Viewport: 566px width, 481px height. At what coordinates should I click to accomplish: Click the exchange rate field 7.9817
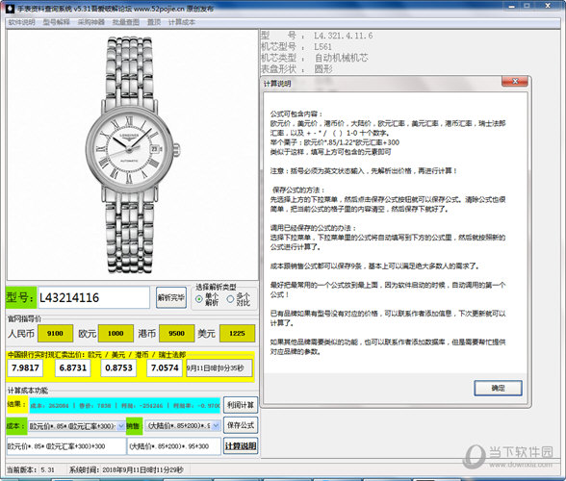click(x=25, y=368)
